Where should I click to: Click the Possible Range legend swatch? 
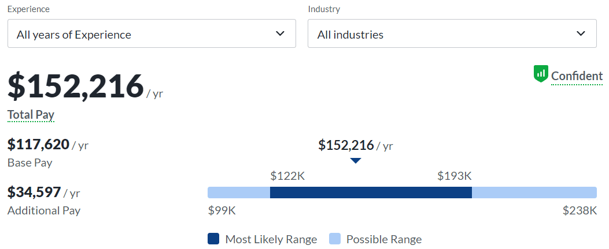(335, 239)
